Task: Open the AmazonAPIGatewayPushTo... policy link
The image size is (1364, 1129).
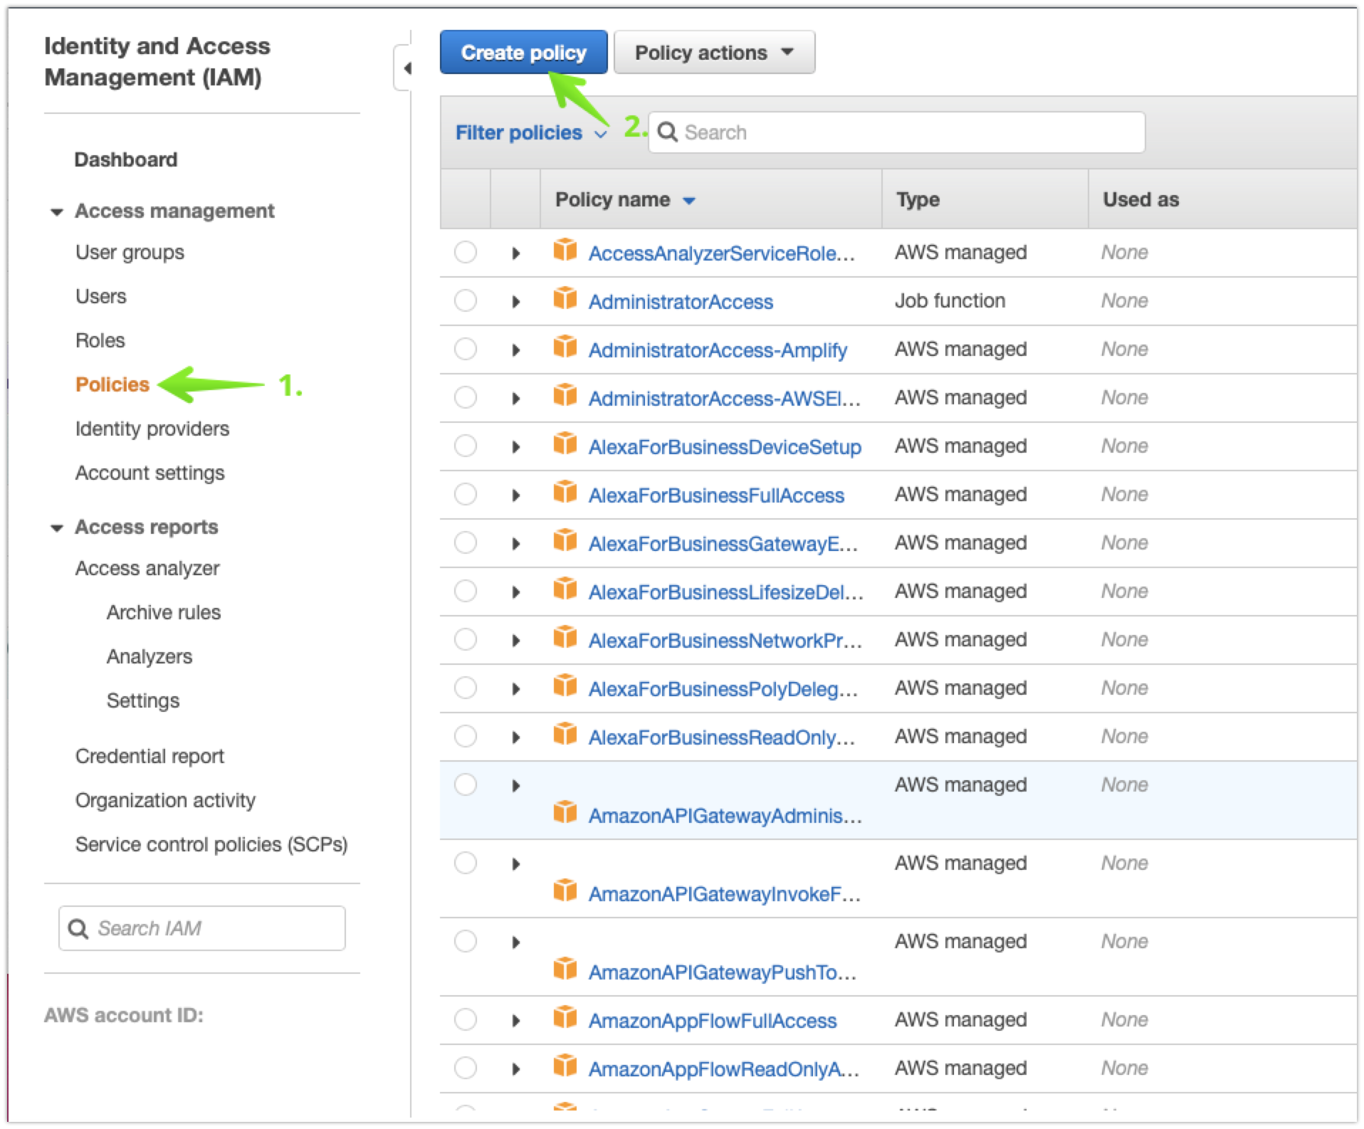Action: coord(723,972)
